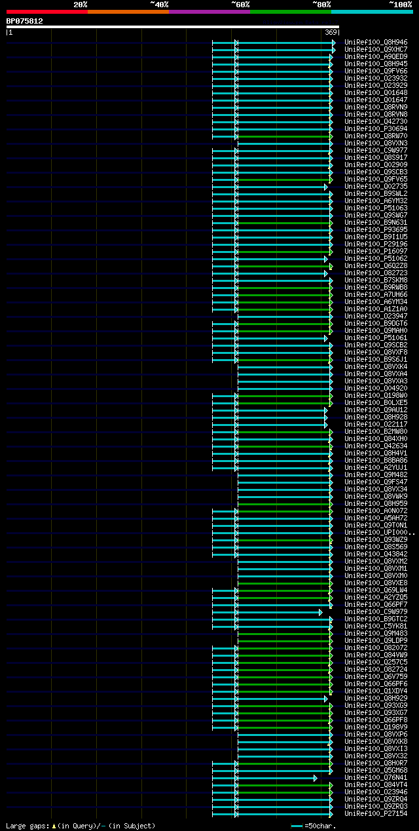Select the UniRef100_Q257C5 label
This screenshot has width=419, height=831.
376,662
